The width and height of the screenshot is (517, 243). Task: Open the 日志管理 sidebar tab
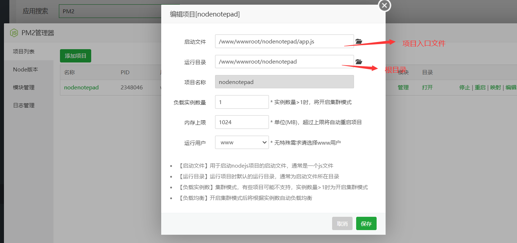(24, 106)
